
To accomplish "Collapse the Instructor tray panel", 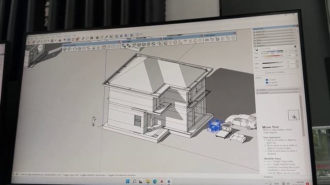I will pyautogui.click(x=278, y=92).
